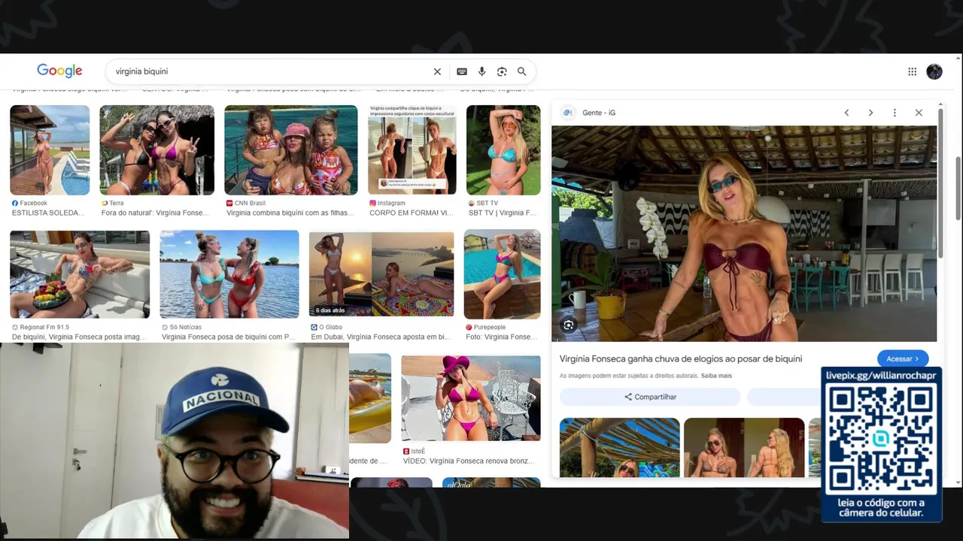This screenshot has height=541, width=963.
Task: Open the Terra result Fora do natural
Action: 156,150
